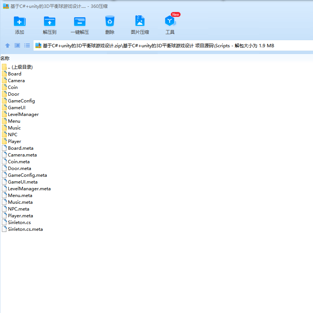Select the Coin folder
This screenshot has width=313, height=313.
click(10, 87)
